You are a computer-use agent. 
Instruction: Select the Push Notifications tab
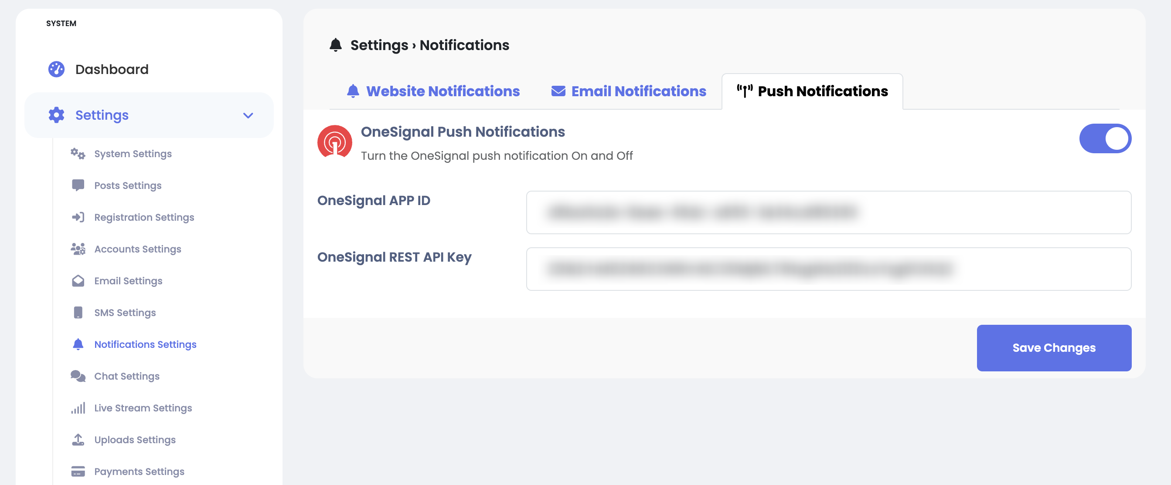pyautogui.click(x=812, y=91)
